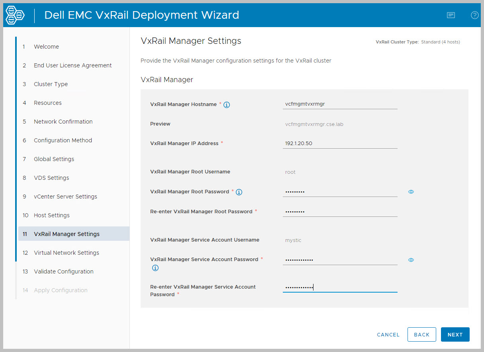Viewport: 484px width, 352px height.
Task: Open the VDS Settings step
Action: pos(51,178)
